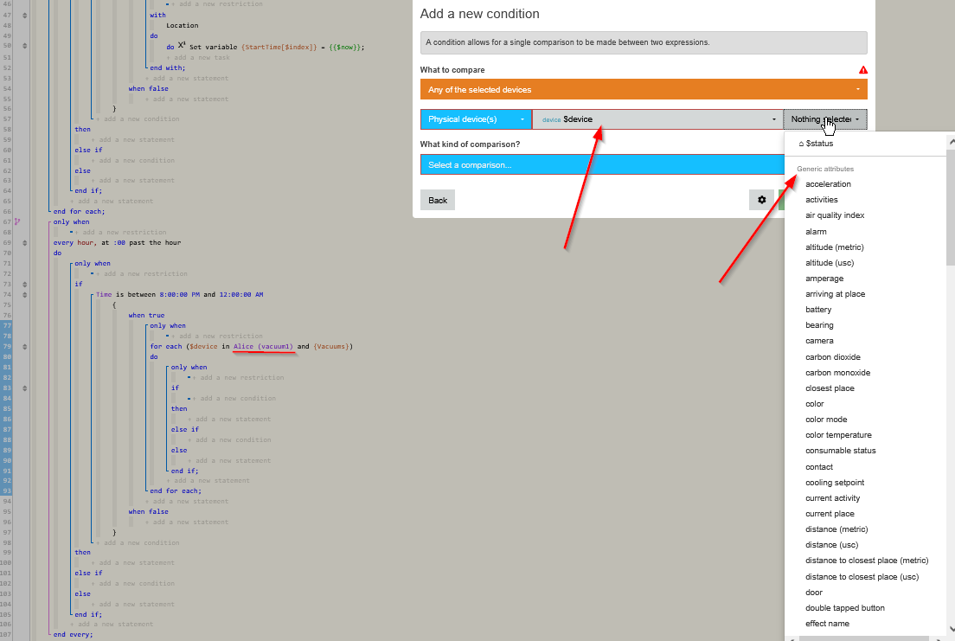Screen dimensions: 955x641
Task: Select 'color mode' attribute
Action: point(826,420)
